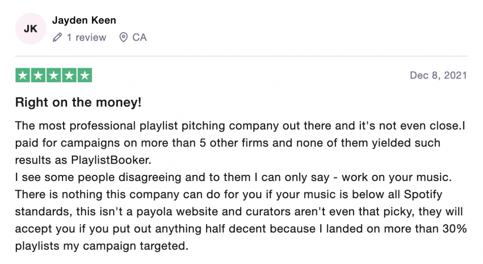Click the fifth green rating star
The width and height of the screenshot is (483, 264).
[x=85, y=75]
